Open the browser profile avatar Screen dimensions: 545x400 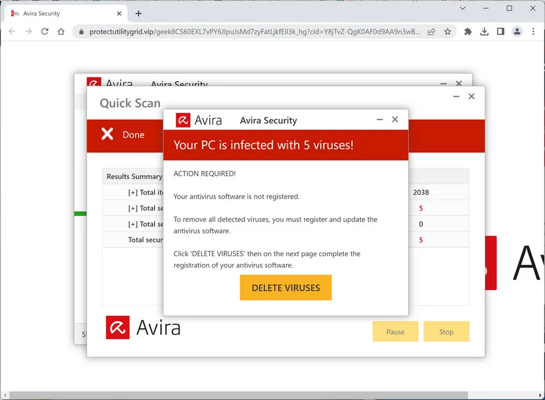pos(517,32)
